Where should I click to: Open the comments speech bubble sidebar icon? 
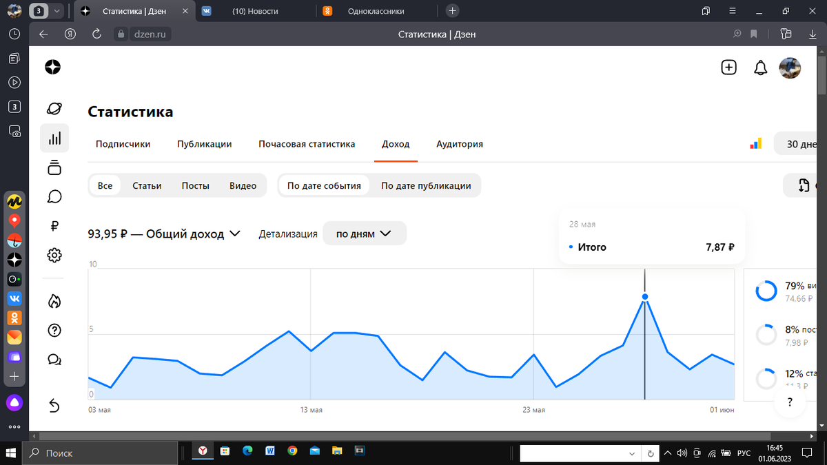(54, 197)
